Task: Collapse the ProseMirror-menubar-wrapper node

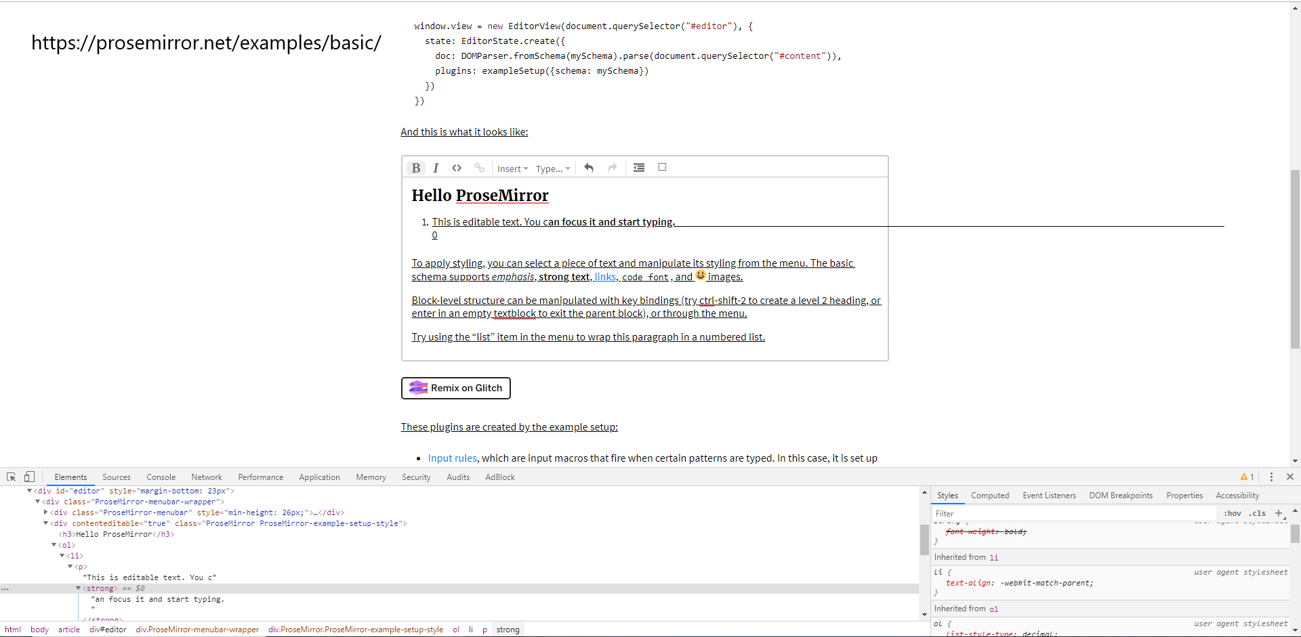Action: pos(37,502)
